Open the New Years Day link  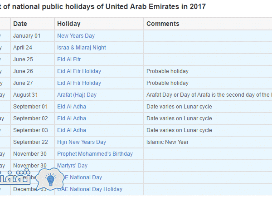click(76, 36)
